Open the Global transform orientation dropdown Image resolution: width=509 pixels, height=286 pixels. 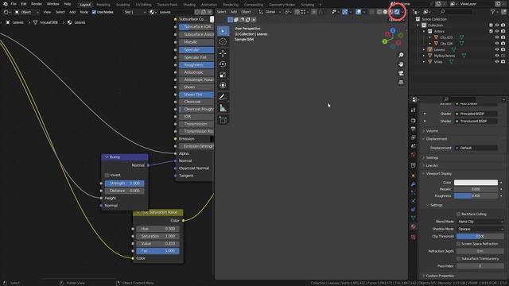coord(270,12)
